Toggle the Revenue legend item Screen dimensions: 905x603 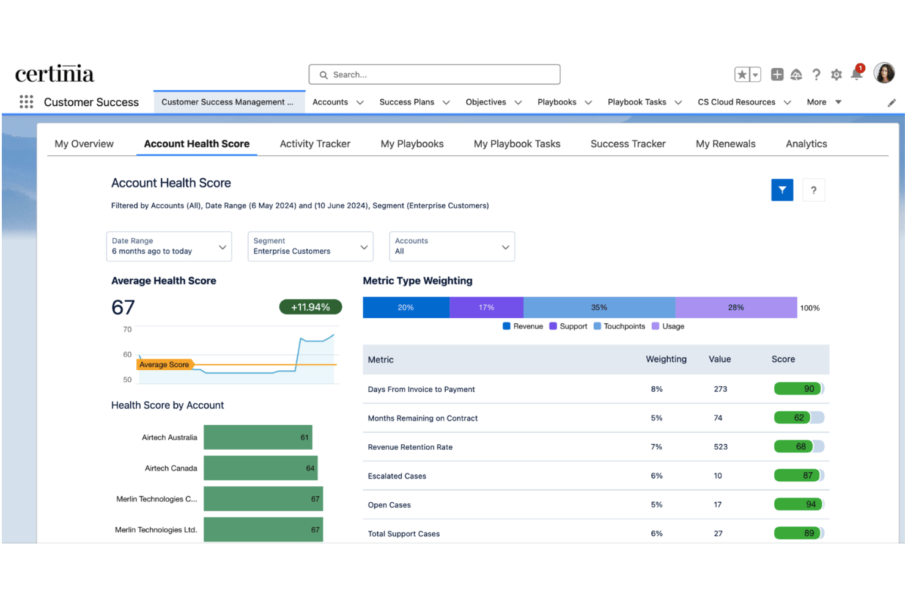pyautogui.click(x=523, y=326)
